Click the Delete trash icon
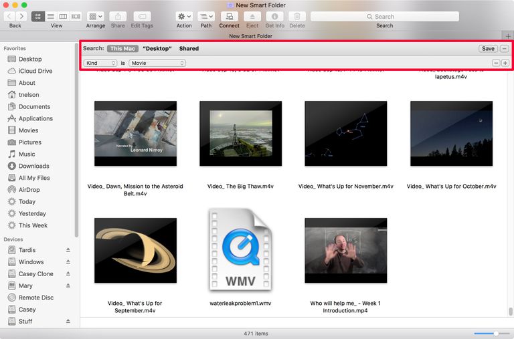The image size is (514, 339). point(297,16)
